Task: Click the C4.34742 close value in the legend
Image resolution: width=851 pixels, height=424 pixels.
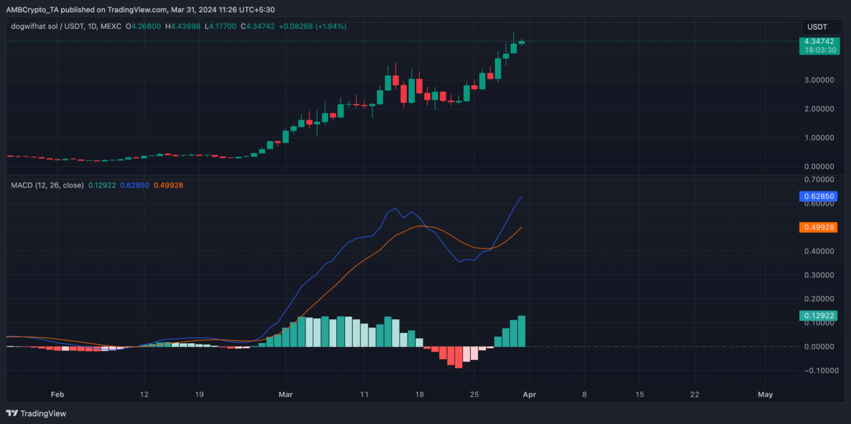Action: pos(258,26)
